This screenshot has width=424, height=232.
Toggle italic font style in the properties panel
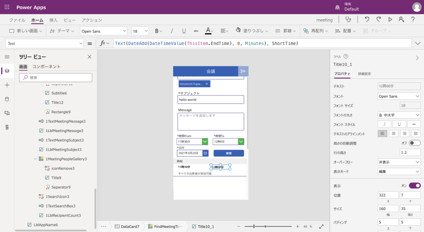(384, 124)
